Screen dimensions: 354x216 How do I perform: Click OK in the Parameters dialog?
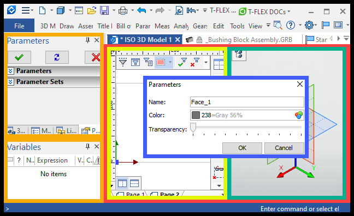point(242,148)
